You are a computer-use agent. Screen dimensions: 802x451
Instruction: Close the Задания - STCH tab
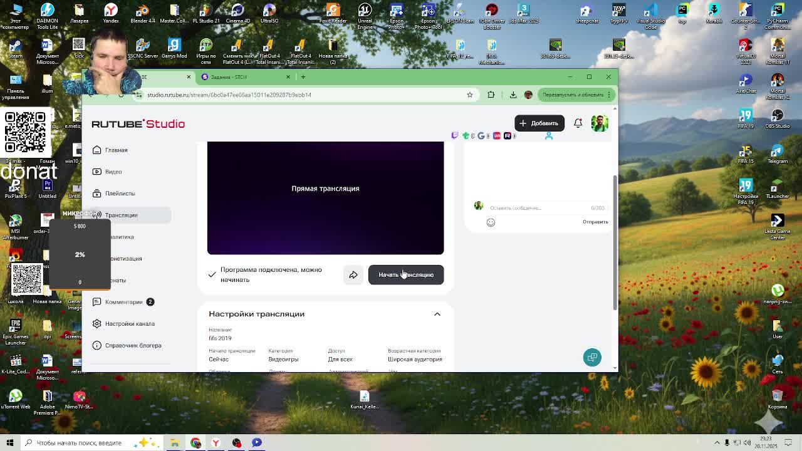click(x=288, y=77)
